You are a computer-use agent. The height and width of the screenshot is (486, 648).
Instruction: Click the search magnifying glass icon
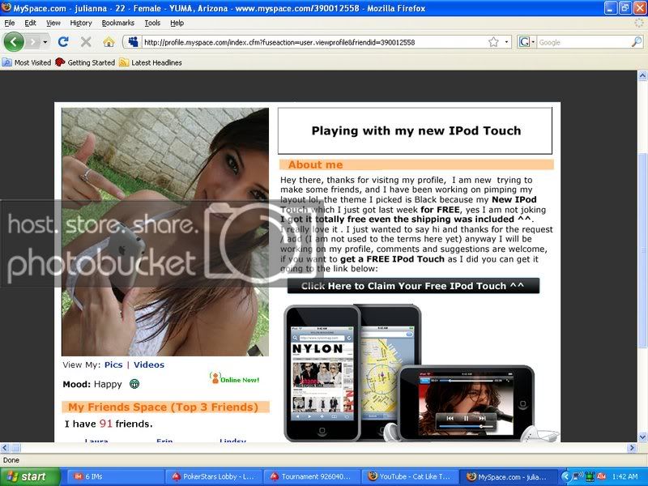tap(637, 42)
